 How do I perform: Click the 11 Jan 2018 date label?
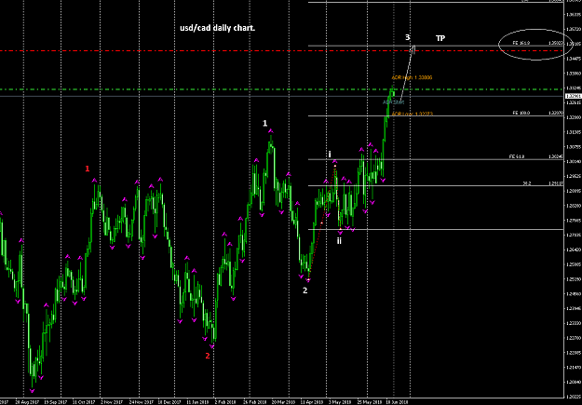pyautogui.click(x=197, y=401)
